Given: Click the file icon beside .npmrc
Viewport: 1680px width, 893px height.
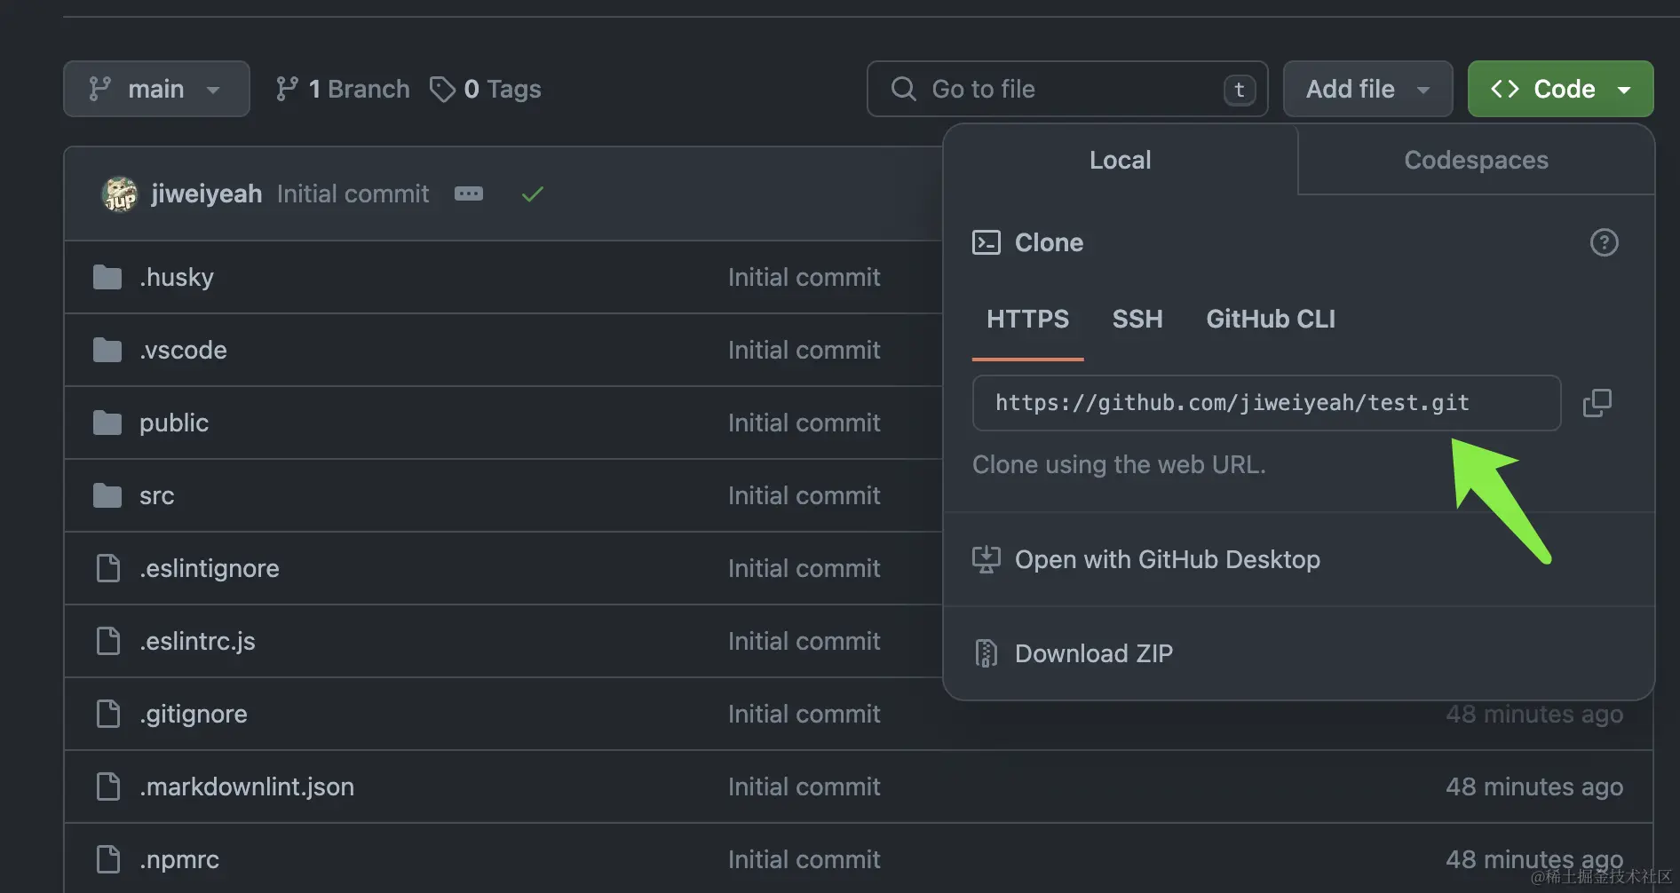Looking at the screenshot, I should (107, 859).
